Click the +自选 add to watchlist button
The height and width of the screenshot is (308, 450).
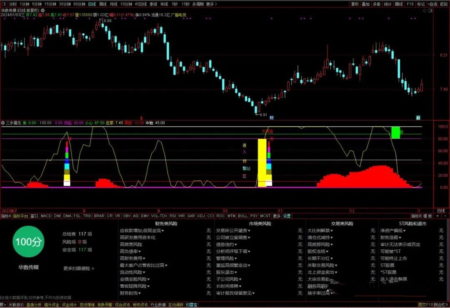tap(432, 4)
